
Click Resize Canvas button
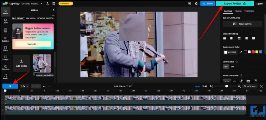(x=242, y=24)
